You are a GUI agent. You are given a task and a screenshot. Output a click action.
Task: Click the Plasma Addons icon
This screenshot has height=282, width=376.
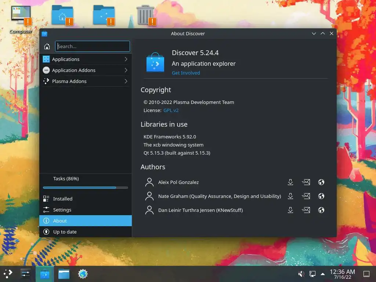[x=46, y=81]
